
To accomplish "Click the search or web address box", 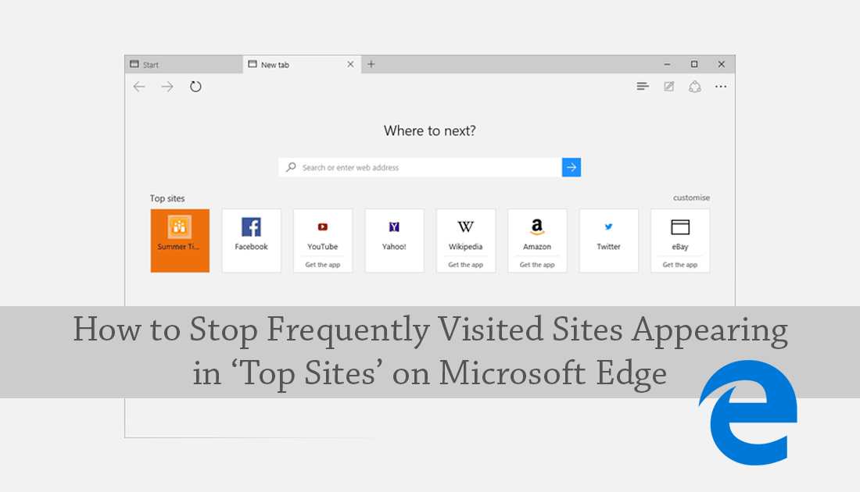I will coord(420,168).
